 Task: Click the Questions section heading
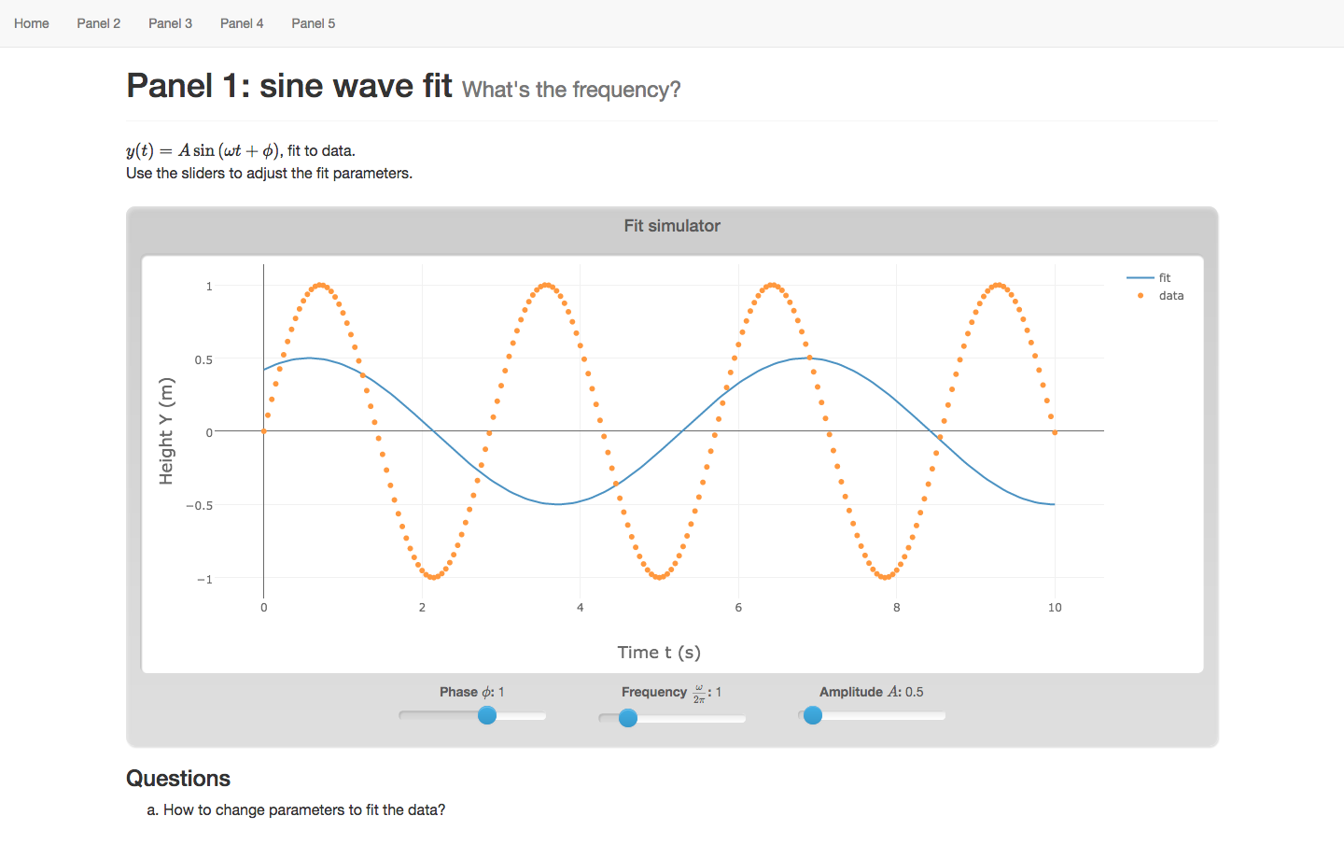tap(178, 779)
